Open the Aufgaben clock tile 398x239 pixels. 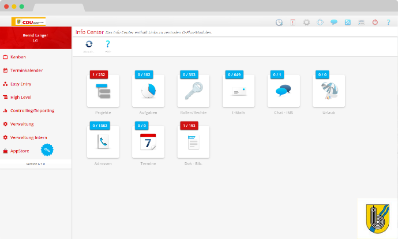click(148, 91)
